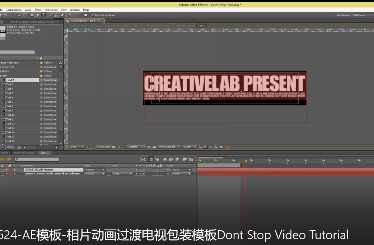Image resolution: width=374 pixels, height=245 pixels.
Task: Select the Brush tool
Action: [51, 15]
